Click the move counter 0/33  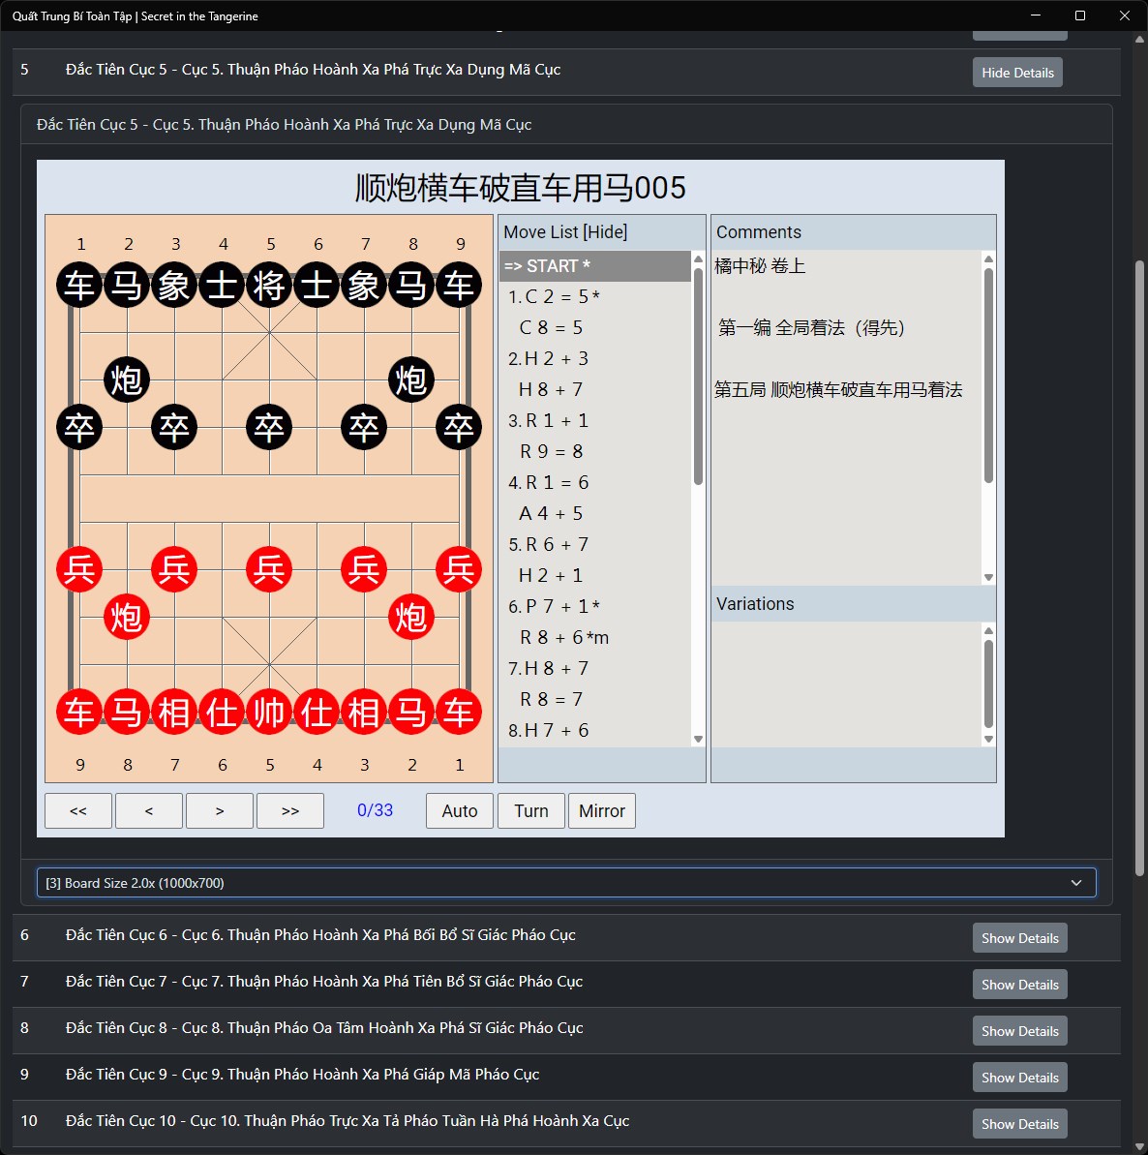[x=375, y=810]
